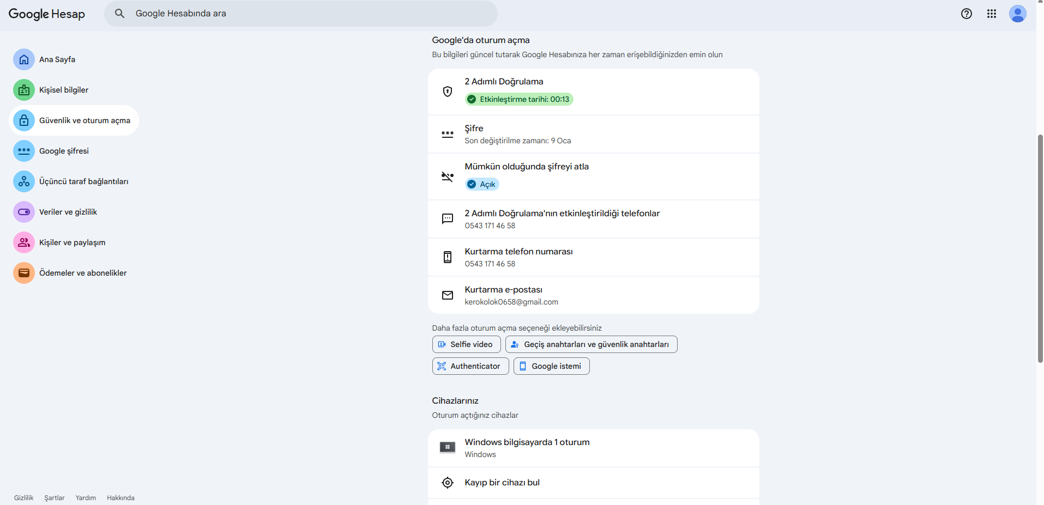
Task: Click the kerokolok0658@gmail.com recovery email
Action: [x=511, y=302]
